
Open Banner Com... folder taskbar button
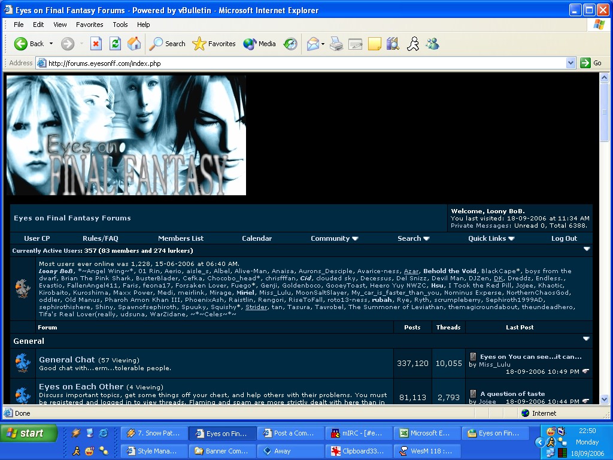pyautogui.click(x=222, y=451)
